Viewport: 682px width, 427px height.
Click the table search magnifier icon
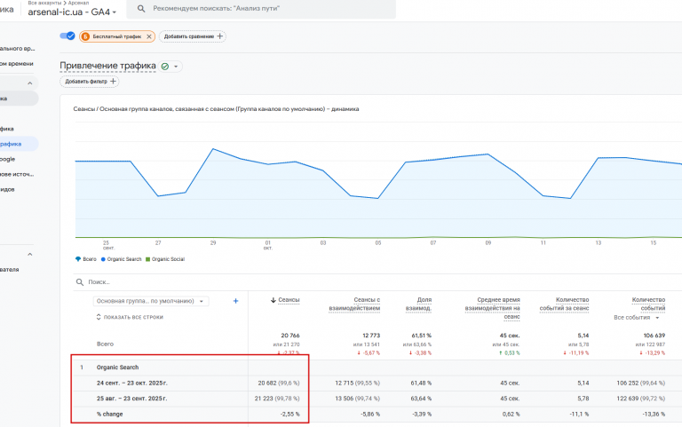80,282
